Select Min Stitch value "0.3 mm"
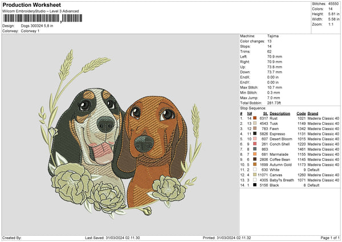 tap(274, 92)
